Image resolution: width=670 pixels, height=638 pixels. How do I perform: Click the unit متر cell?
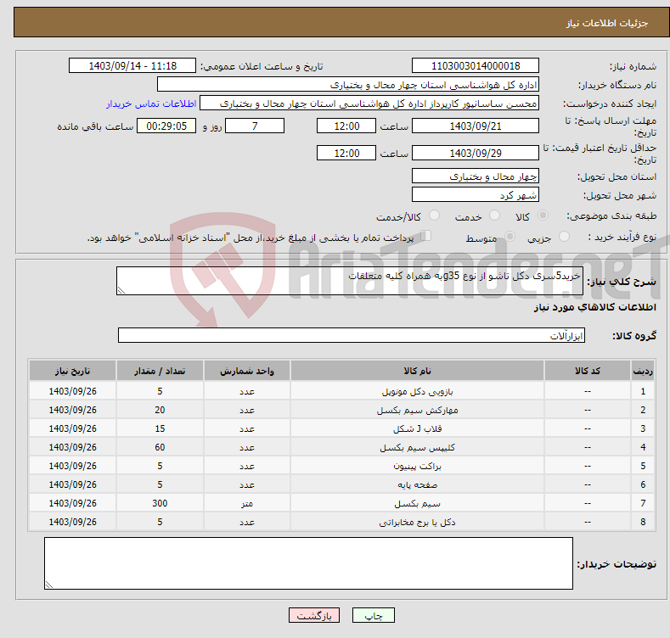247,503
